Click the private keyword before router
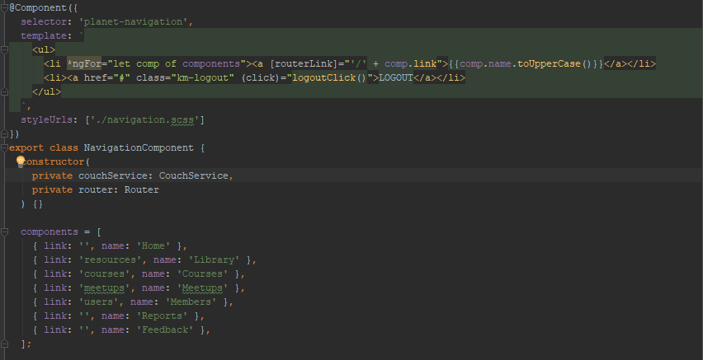 pyautogui.click(x=52, y=189)
